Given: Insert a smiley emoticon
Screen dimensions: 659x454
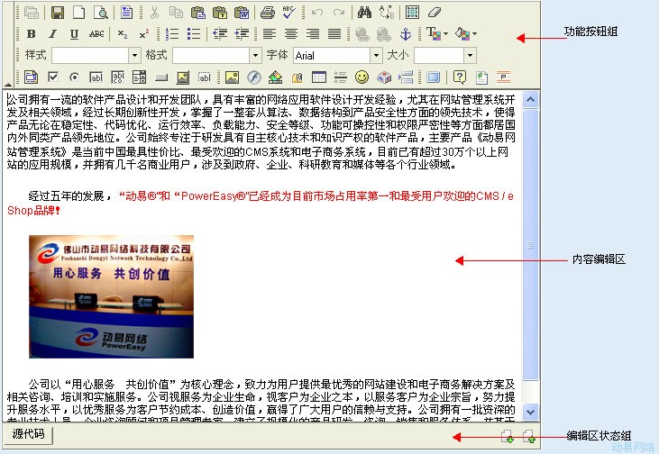Looking at the screenshot, I should [362, 77].
